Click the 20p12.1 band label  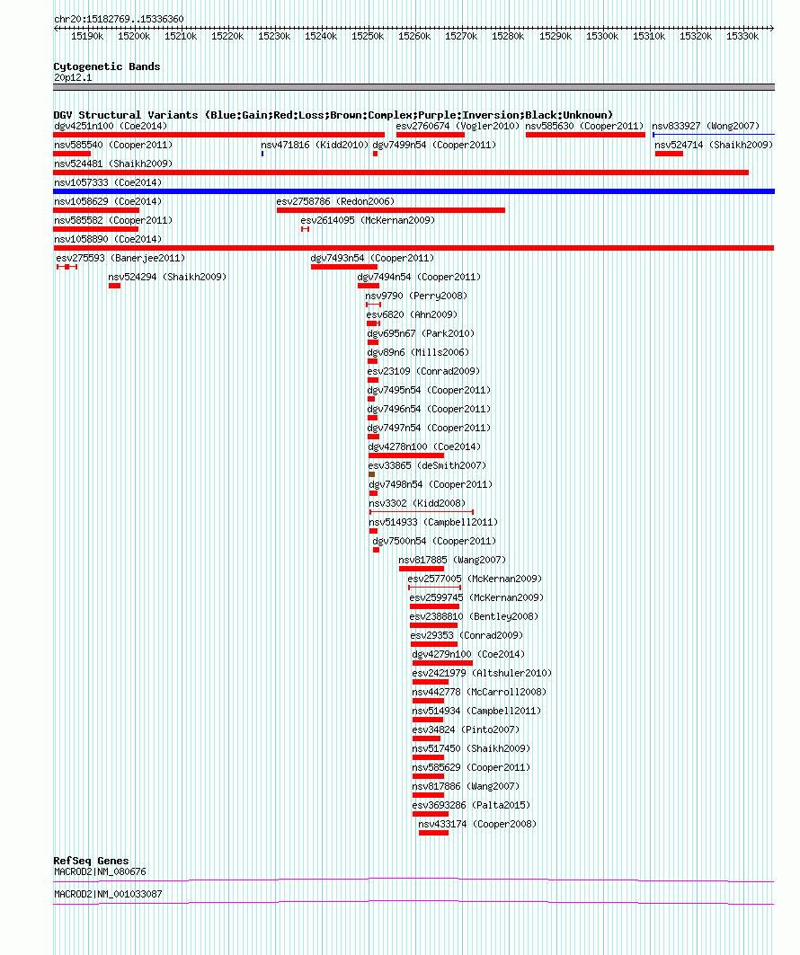pos(73,78)
